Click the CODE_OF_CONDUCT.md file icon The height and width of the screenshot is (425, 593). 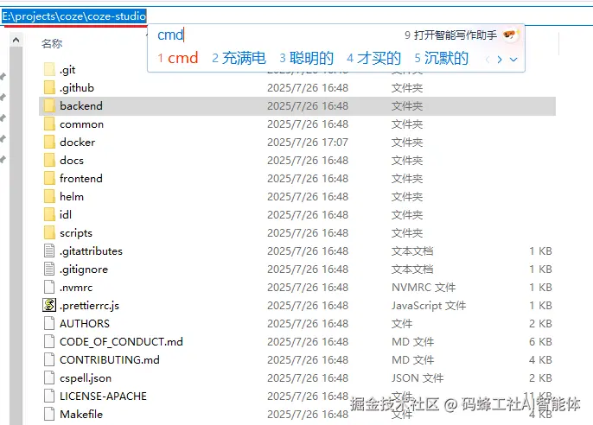49,341
